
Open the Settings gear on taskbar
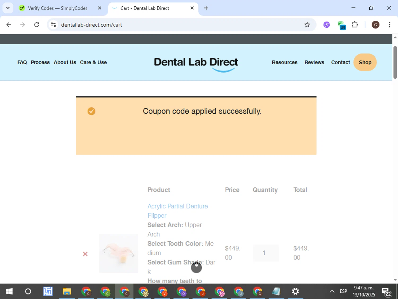pyautogui.click(x=295, y=291)
